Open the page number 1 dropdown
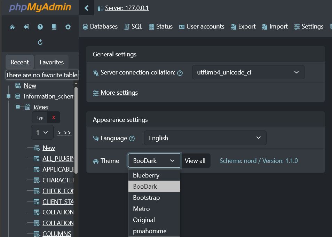The image size is (332, 237). point(42,132)
